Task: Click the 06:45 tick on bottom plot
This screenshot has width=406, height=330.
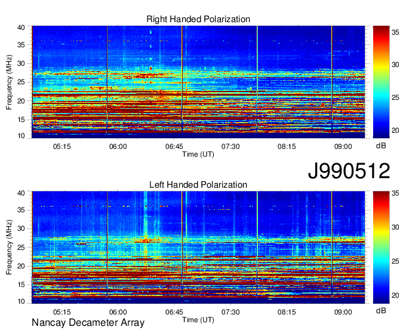Action: (174, 312)
